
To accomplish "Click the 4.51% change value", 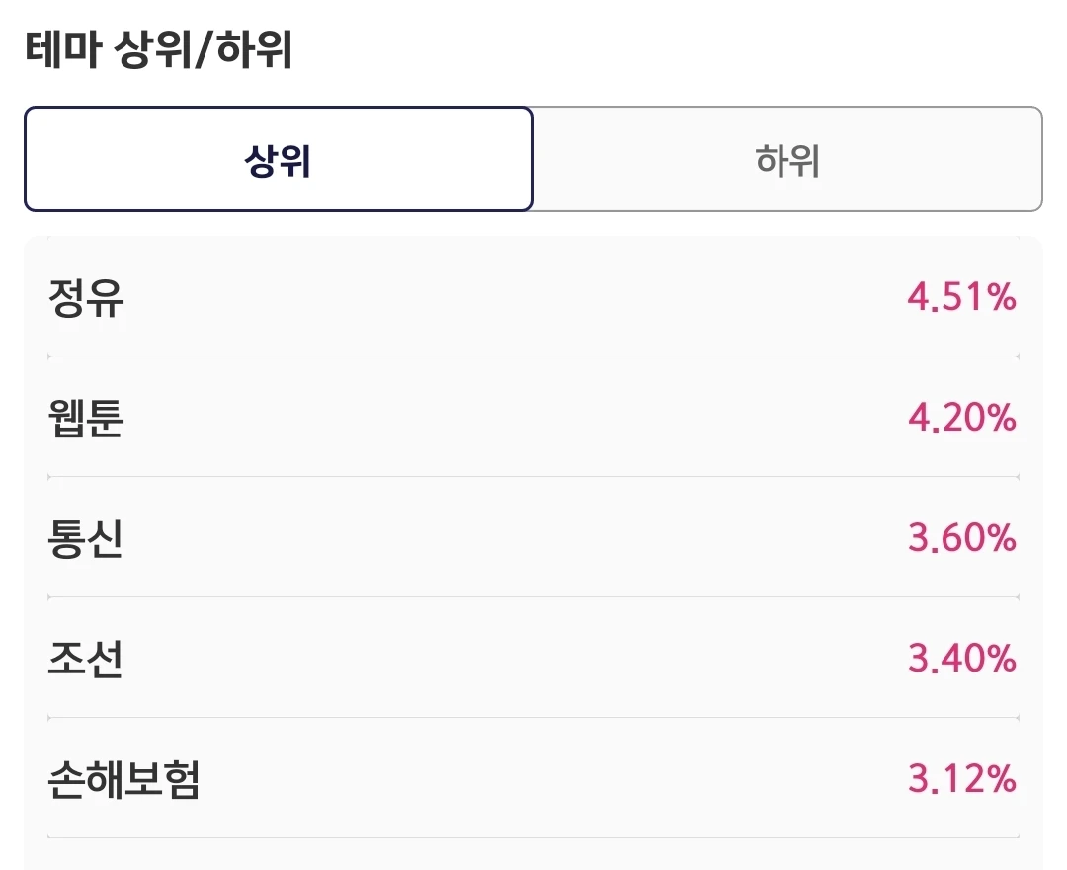I will pyautogui.click(x=962, y=298).
